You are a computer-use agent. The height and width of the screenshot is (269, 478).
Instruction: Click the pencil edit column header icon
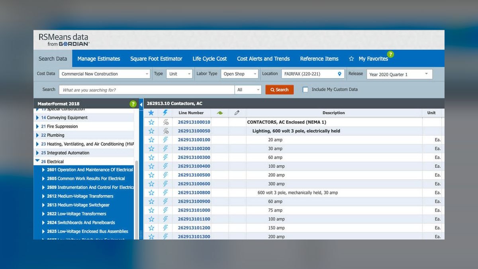[237, 113]
